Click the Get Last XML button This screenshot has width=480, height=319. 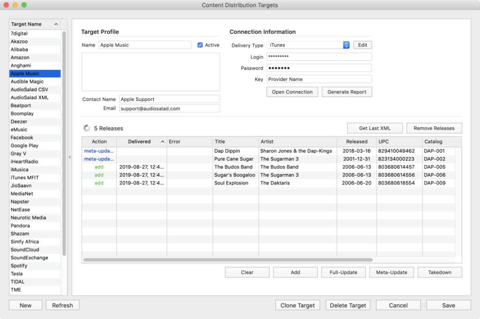[x=375, y=128]
